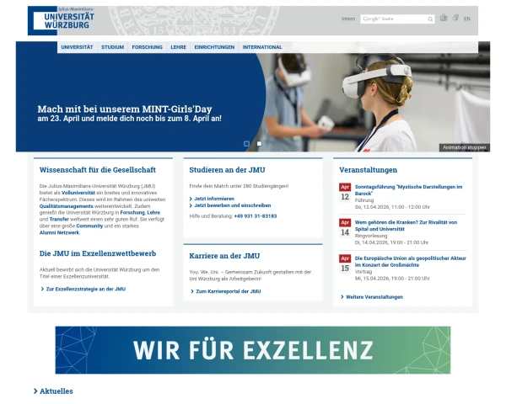
Task: Click the Apr 12 event date badge
Action: pos(345,193)
